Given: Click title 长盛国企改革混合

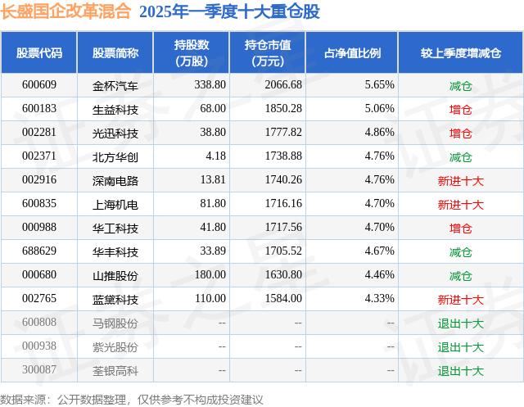Looking at the screenshot, I should [x=65, y=11].
